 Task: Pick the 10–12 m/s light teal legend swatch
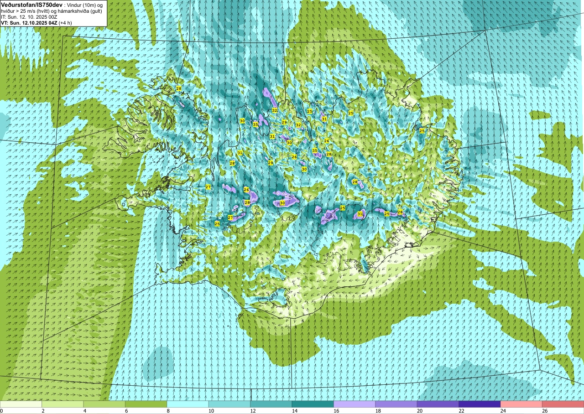point(229,404)
